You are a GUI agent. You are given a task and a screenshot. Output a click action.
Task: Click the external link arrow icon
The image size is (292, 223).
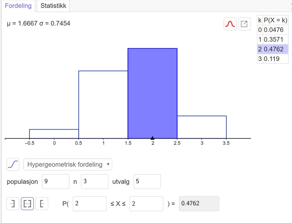click(x=244, y=24)
